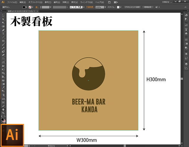The height and width of the screenshot is (147, 189).
Task: Select the Hand tool
Action: [3, 110]
